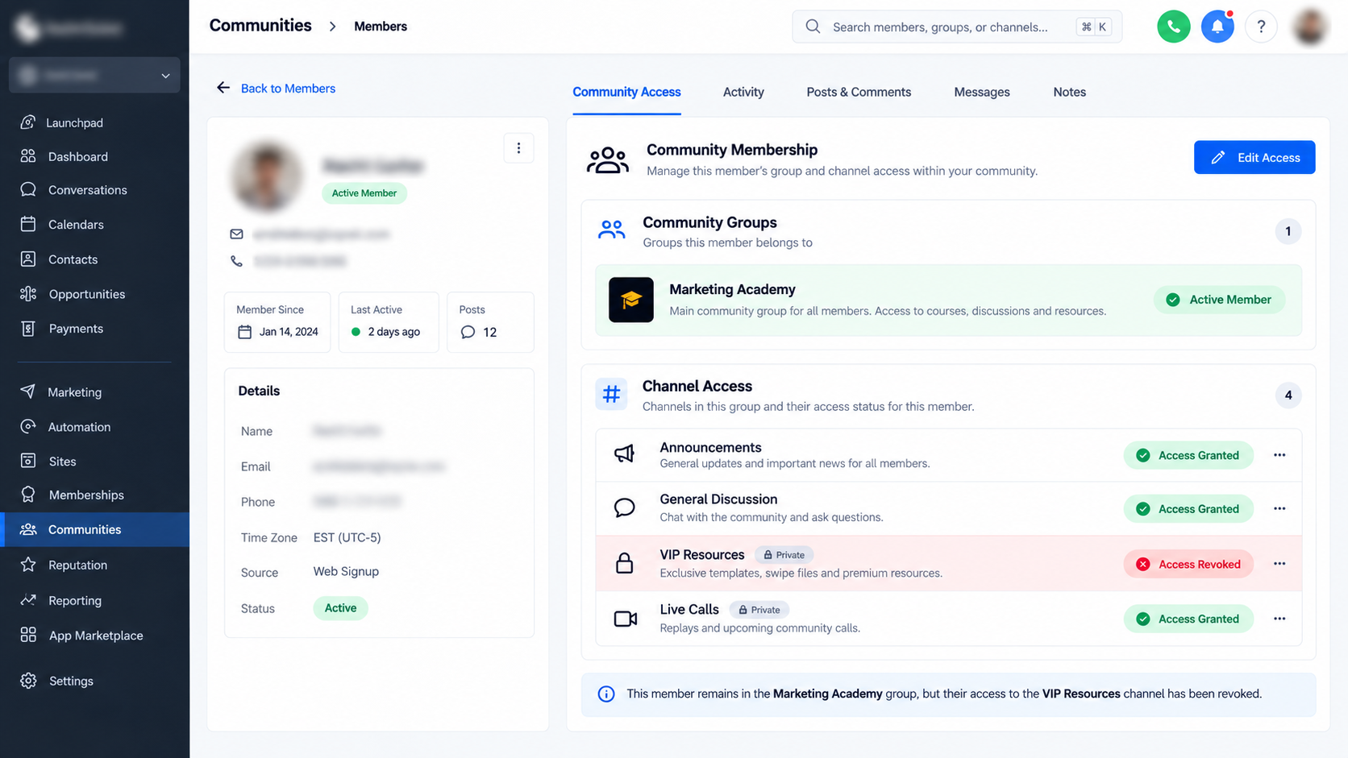Viewport: 1348px width, 758px height.
Task: Click Access Granted badge for Announcements
Action: click(x=1188, y=455)
